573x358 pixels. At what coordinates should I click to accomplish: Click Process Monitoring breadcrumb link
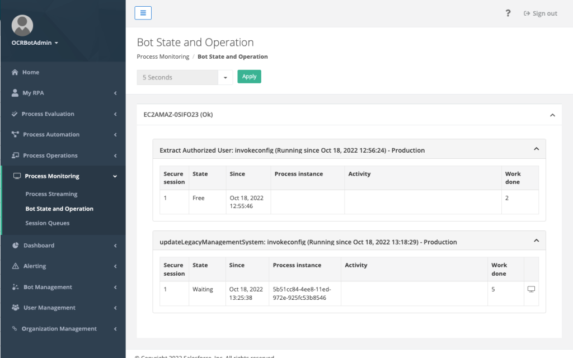[x=163, y=56]
